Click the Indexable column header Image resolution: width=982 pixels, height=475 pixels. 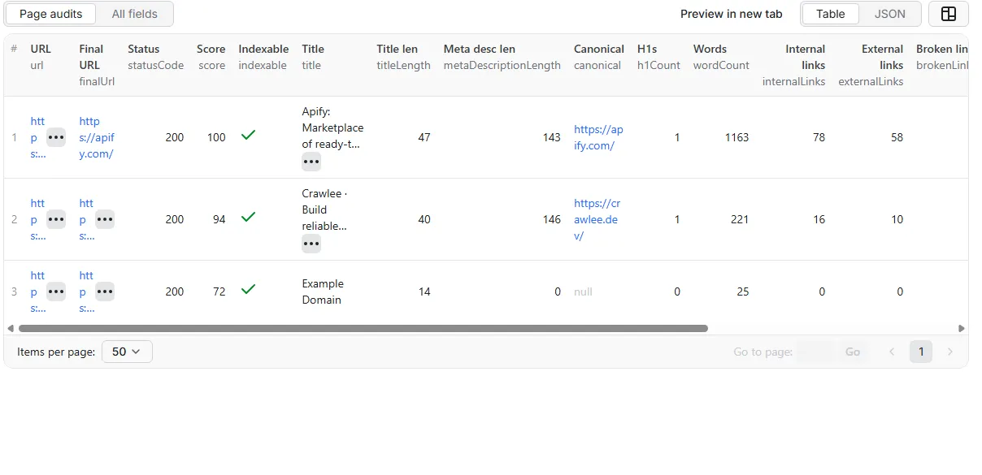tap(263, 57)
